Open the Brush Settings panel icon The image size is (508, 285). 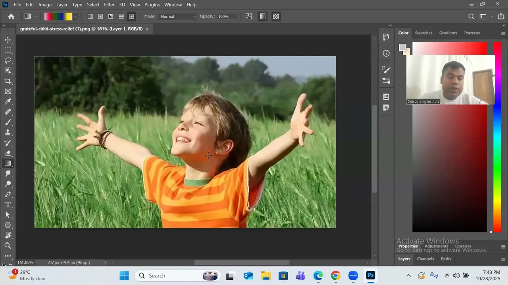(x=386, y=70)
